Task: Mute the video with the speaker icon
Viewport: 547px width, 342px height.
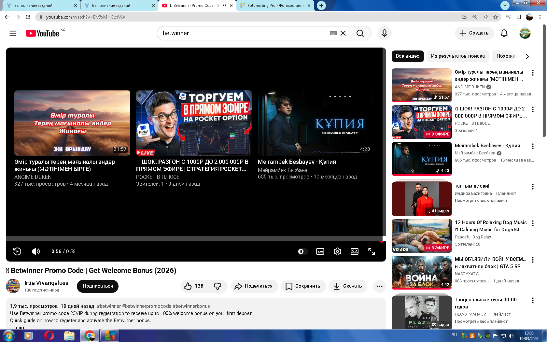Action: [35, 251]
